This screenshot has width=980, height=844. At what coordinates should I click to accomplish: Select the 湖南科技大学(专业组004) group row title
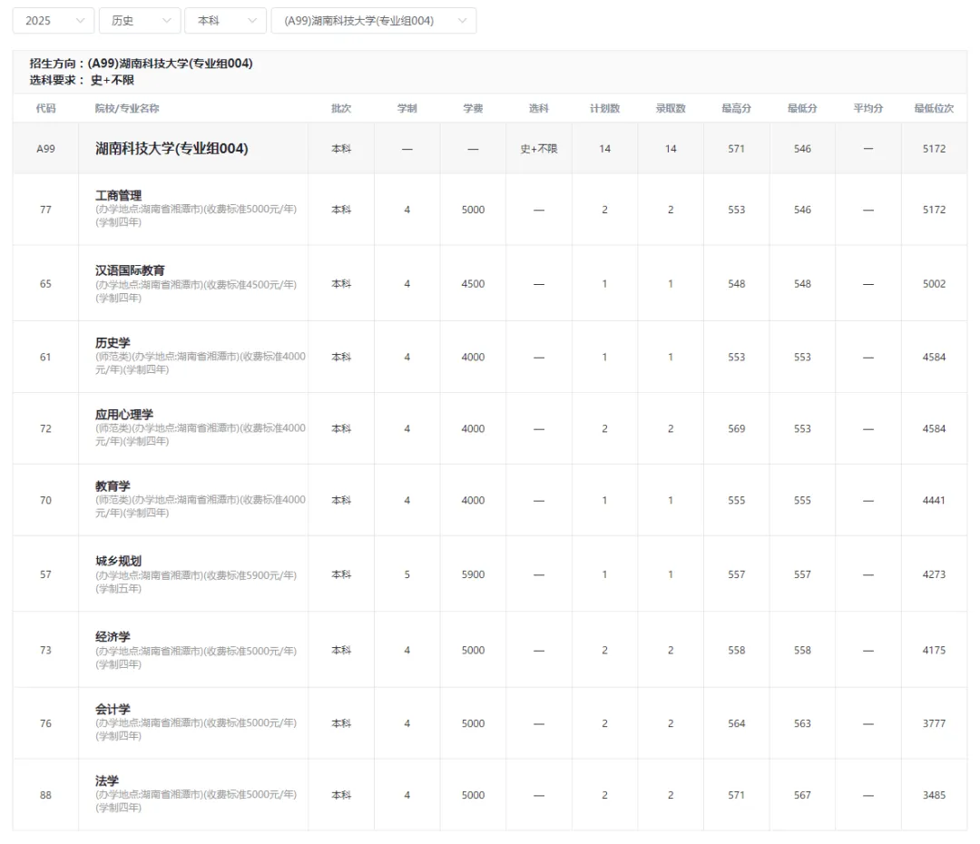coord(171,148)
